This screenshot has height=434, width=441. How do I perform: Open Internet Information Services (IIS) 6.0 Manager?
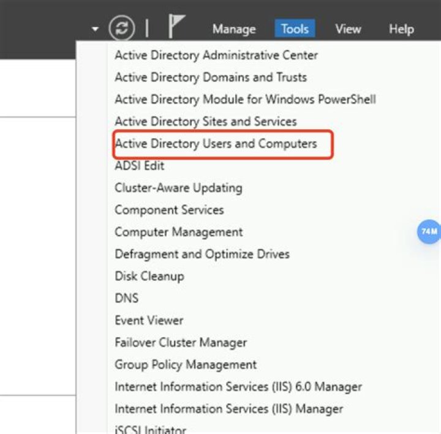(238, 387)
